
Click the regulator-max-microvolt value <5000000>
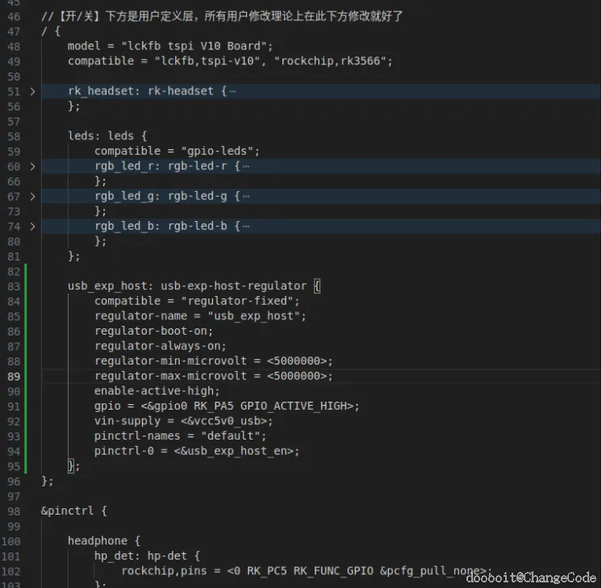(297, 376)
